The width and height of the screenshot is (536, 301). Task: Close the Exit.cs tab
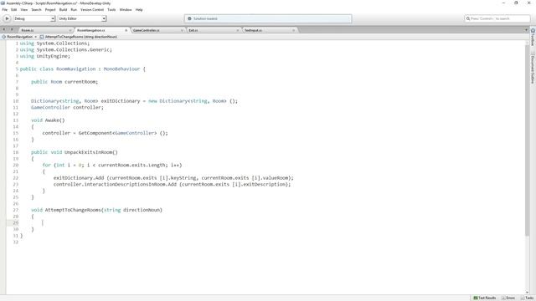pos(238,30)
